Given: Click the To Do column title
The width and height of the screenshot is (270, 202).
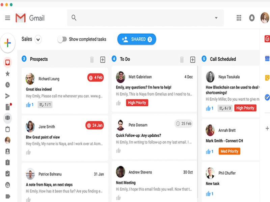Looking at the screenshot, I should click(x=125, y=59).
